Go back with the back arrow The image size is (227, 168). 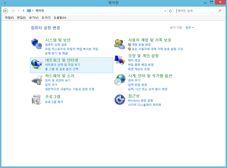(x=5, y=11)
